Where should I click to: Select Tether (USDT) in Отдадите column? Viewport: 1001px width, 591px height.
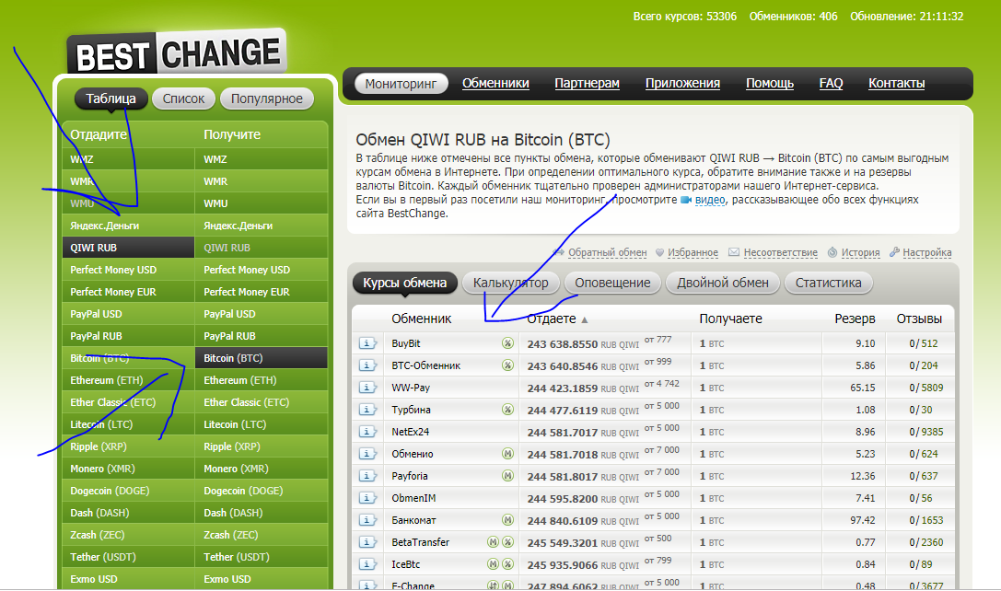[128, 557]
